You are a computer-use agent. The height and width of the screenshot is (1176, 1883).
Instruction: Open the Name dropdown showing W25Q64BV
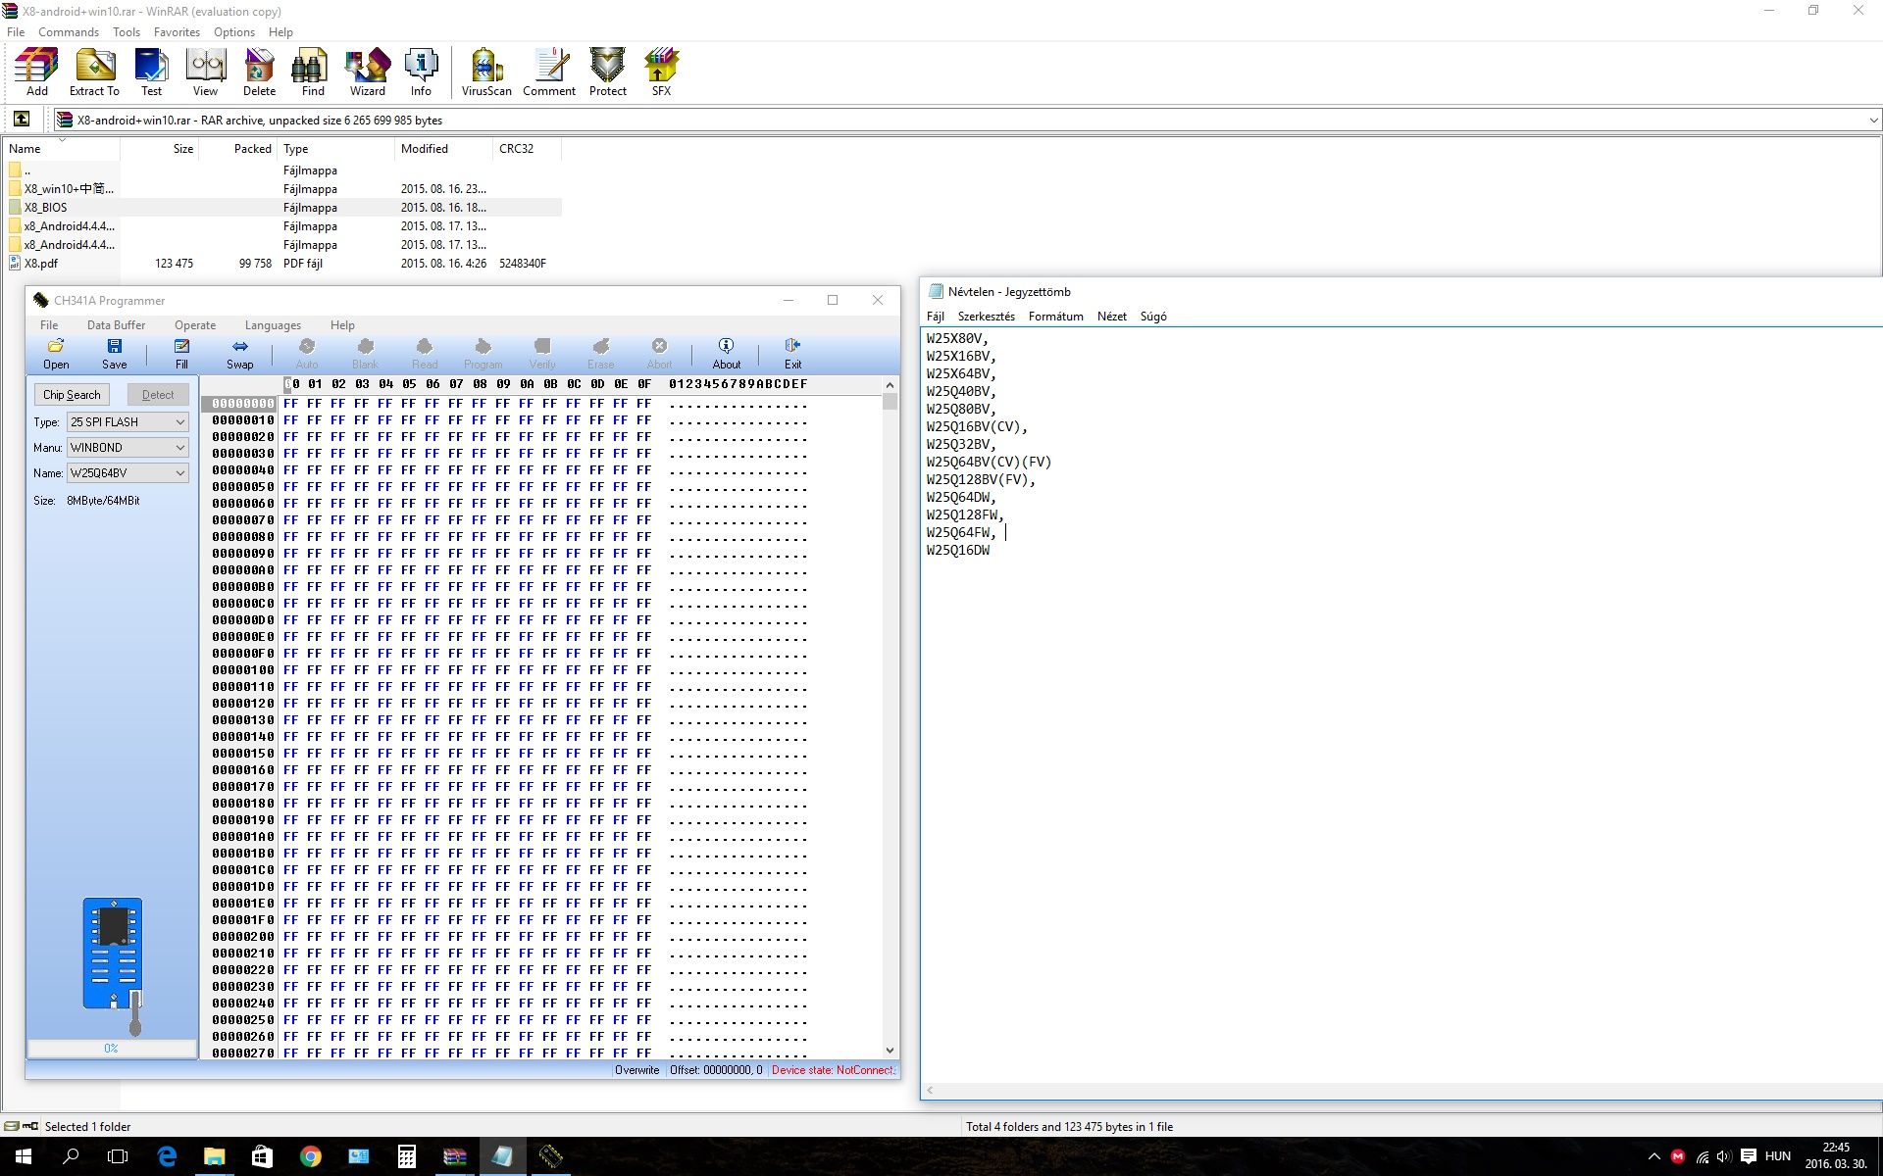tap(127, 472)
